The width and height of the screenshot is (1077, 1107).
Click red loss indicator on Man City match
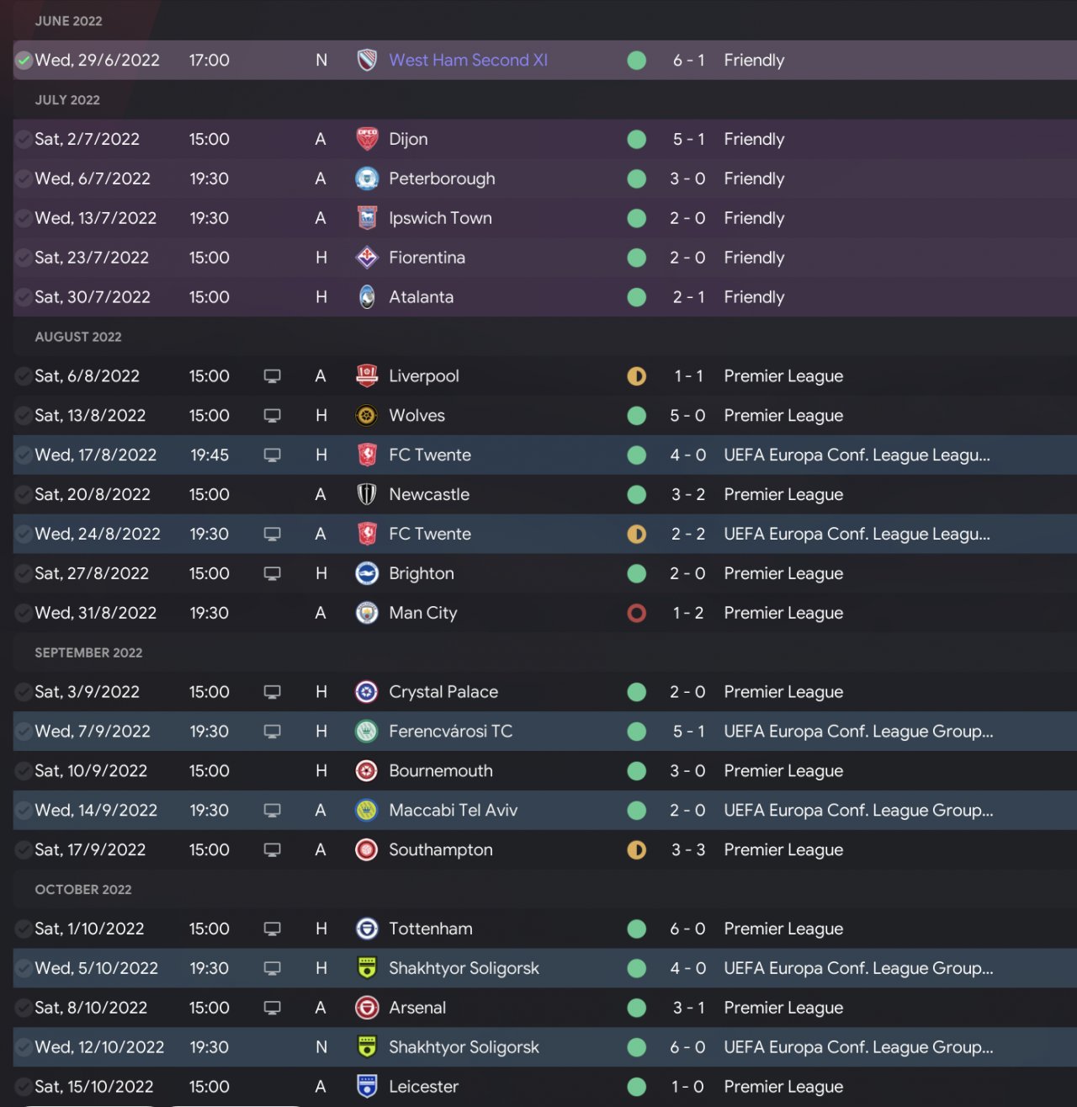637,613
